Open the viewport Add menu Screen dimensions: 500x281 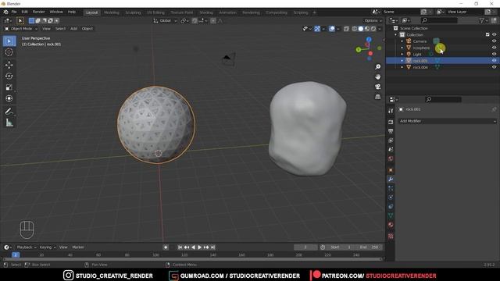(73, 29)
